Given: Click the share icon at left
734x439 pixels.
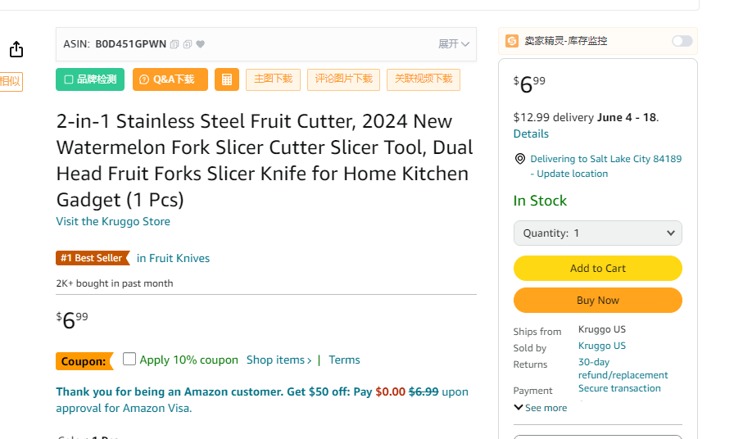Looking at the screenshot, I should (16, 49).
